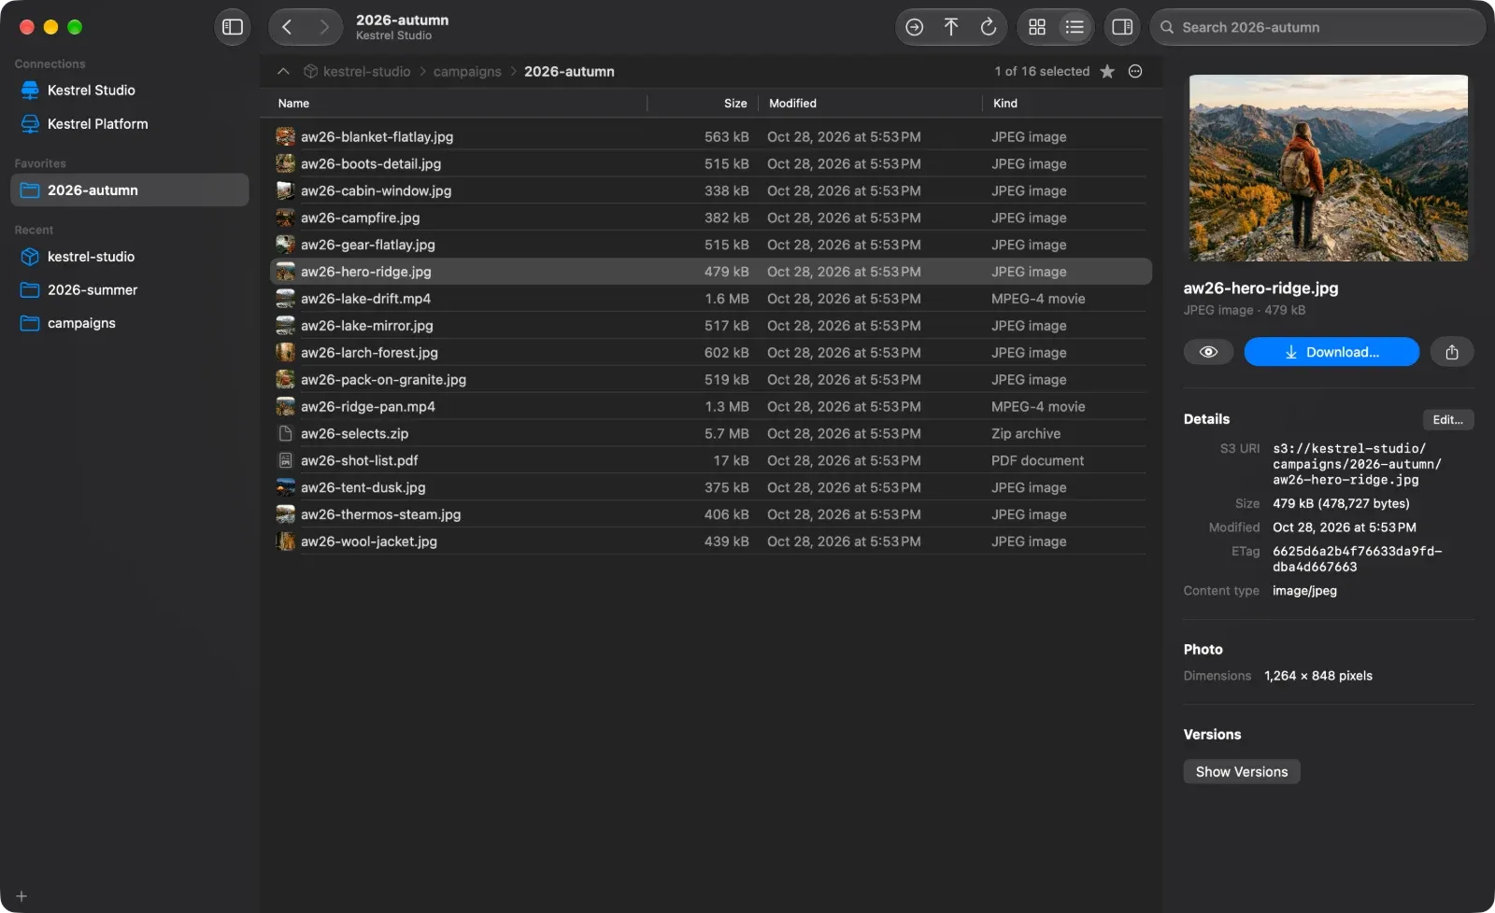The width and height of the screenshot is (1495, 913).
Task: Select aw26-wool-jacket.jpg thumbnail icon
Action: (285, 542)
